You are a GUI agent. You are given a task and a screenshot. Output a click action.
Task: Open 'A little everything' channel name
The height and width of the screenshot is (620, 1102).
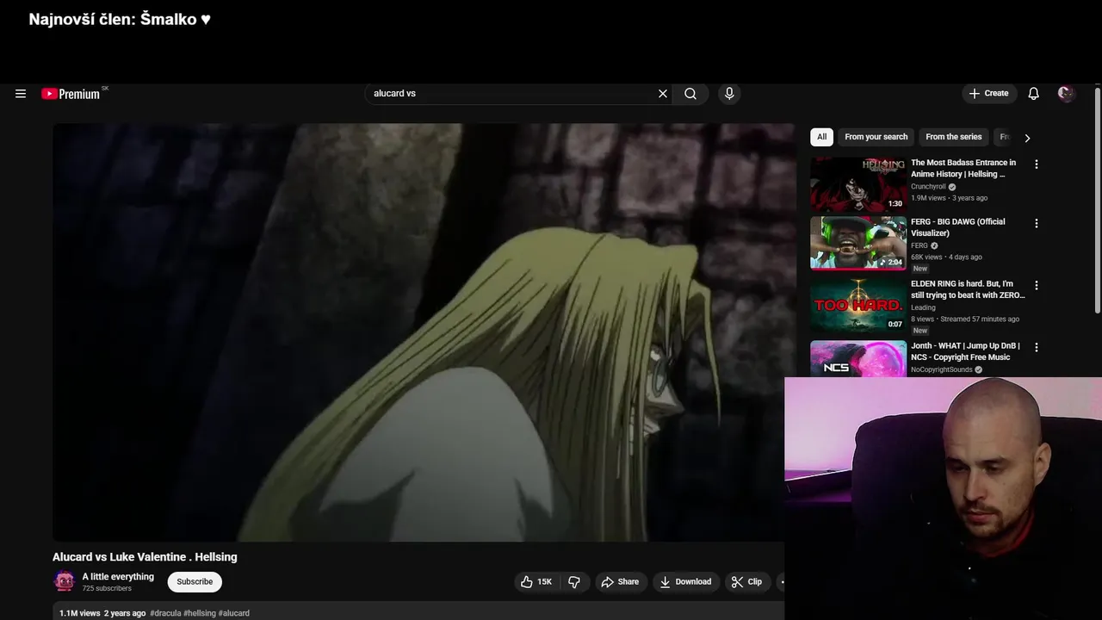tap(118, 577)
